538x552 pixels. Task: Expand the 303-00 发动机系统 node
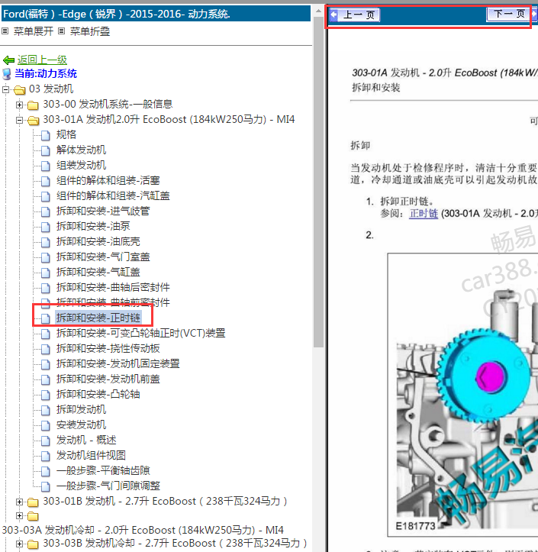[20, 105]
